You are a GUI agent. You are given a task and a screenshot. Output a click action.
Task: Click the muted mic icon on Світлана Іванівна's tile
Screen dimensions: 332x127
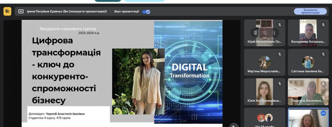pos(323,54)
